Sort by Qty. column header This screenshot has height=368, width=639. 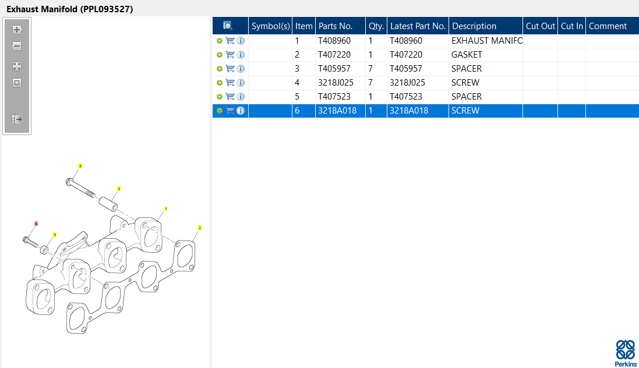pyautogui.click(x=376, y=26)
